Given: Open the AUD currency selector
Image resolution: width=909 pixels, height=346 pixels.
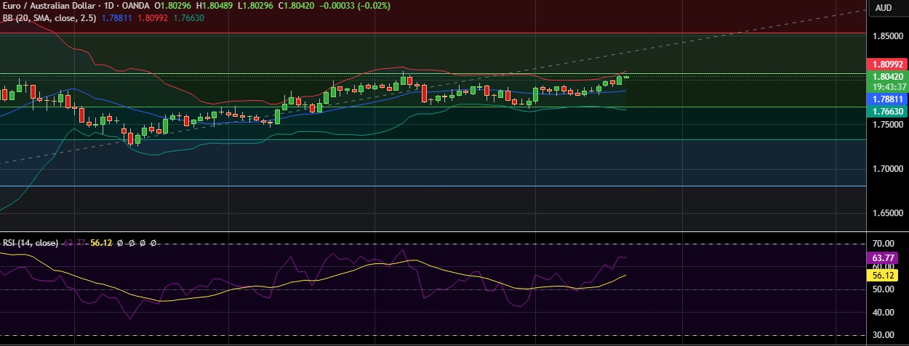Looking at the screenshot, I should 884,8.
